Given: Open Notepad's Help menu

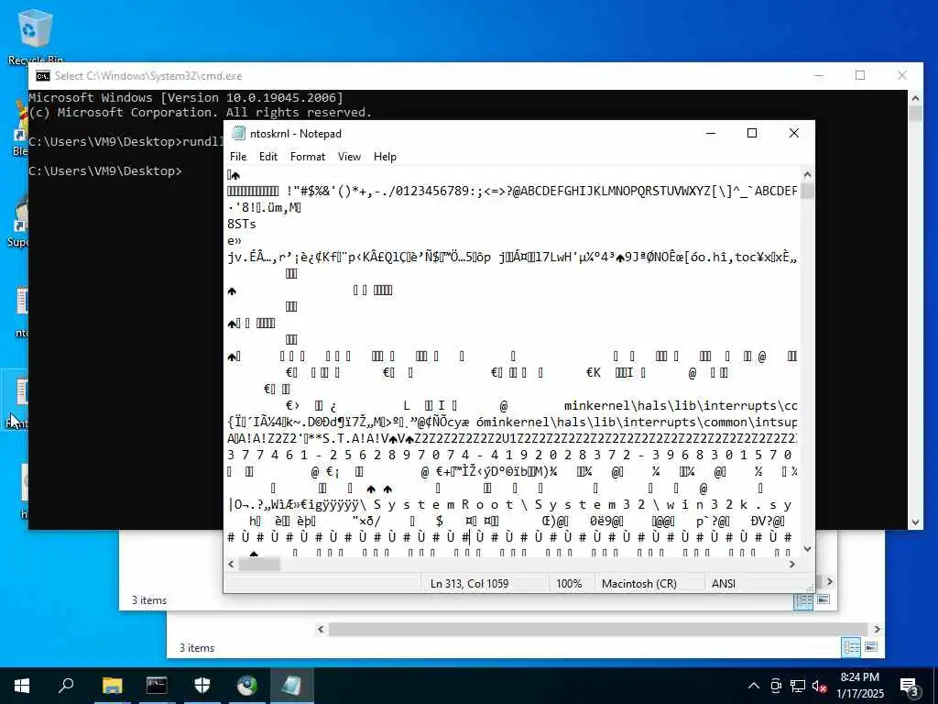Looking at the screenshot, I should coord(385,156).
